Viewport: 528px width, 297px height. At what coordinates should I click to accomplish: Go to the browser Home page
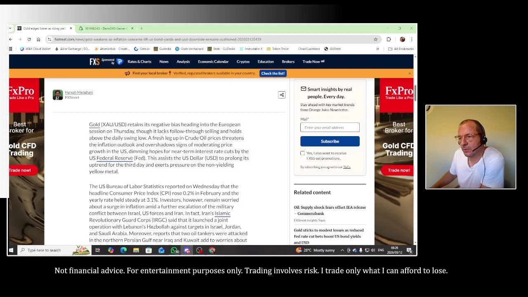coord(38,39)
